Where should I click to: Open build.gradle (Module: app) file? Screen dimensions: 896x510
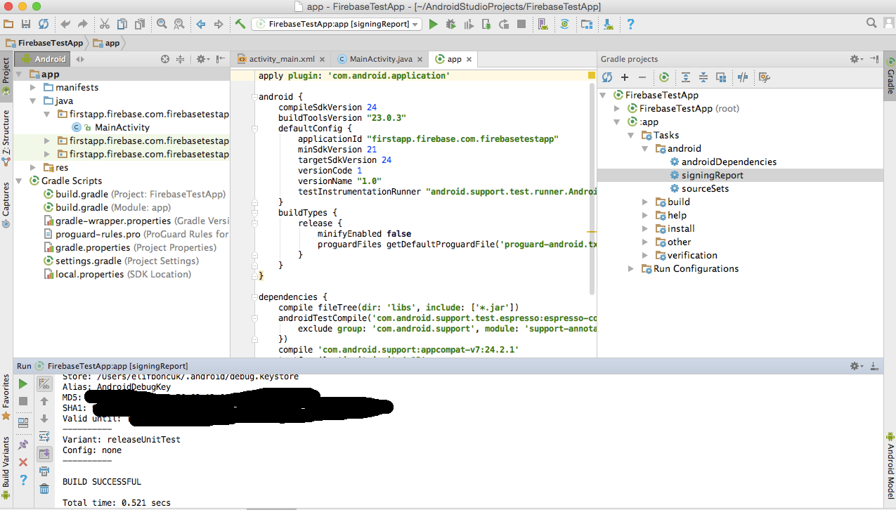point(112,208)
